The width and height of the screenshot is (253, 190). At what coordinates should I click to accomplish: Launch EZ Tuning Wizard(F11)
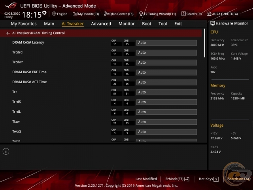[x=157, y=14]
